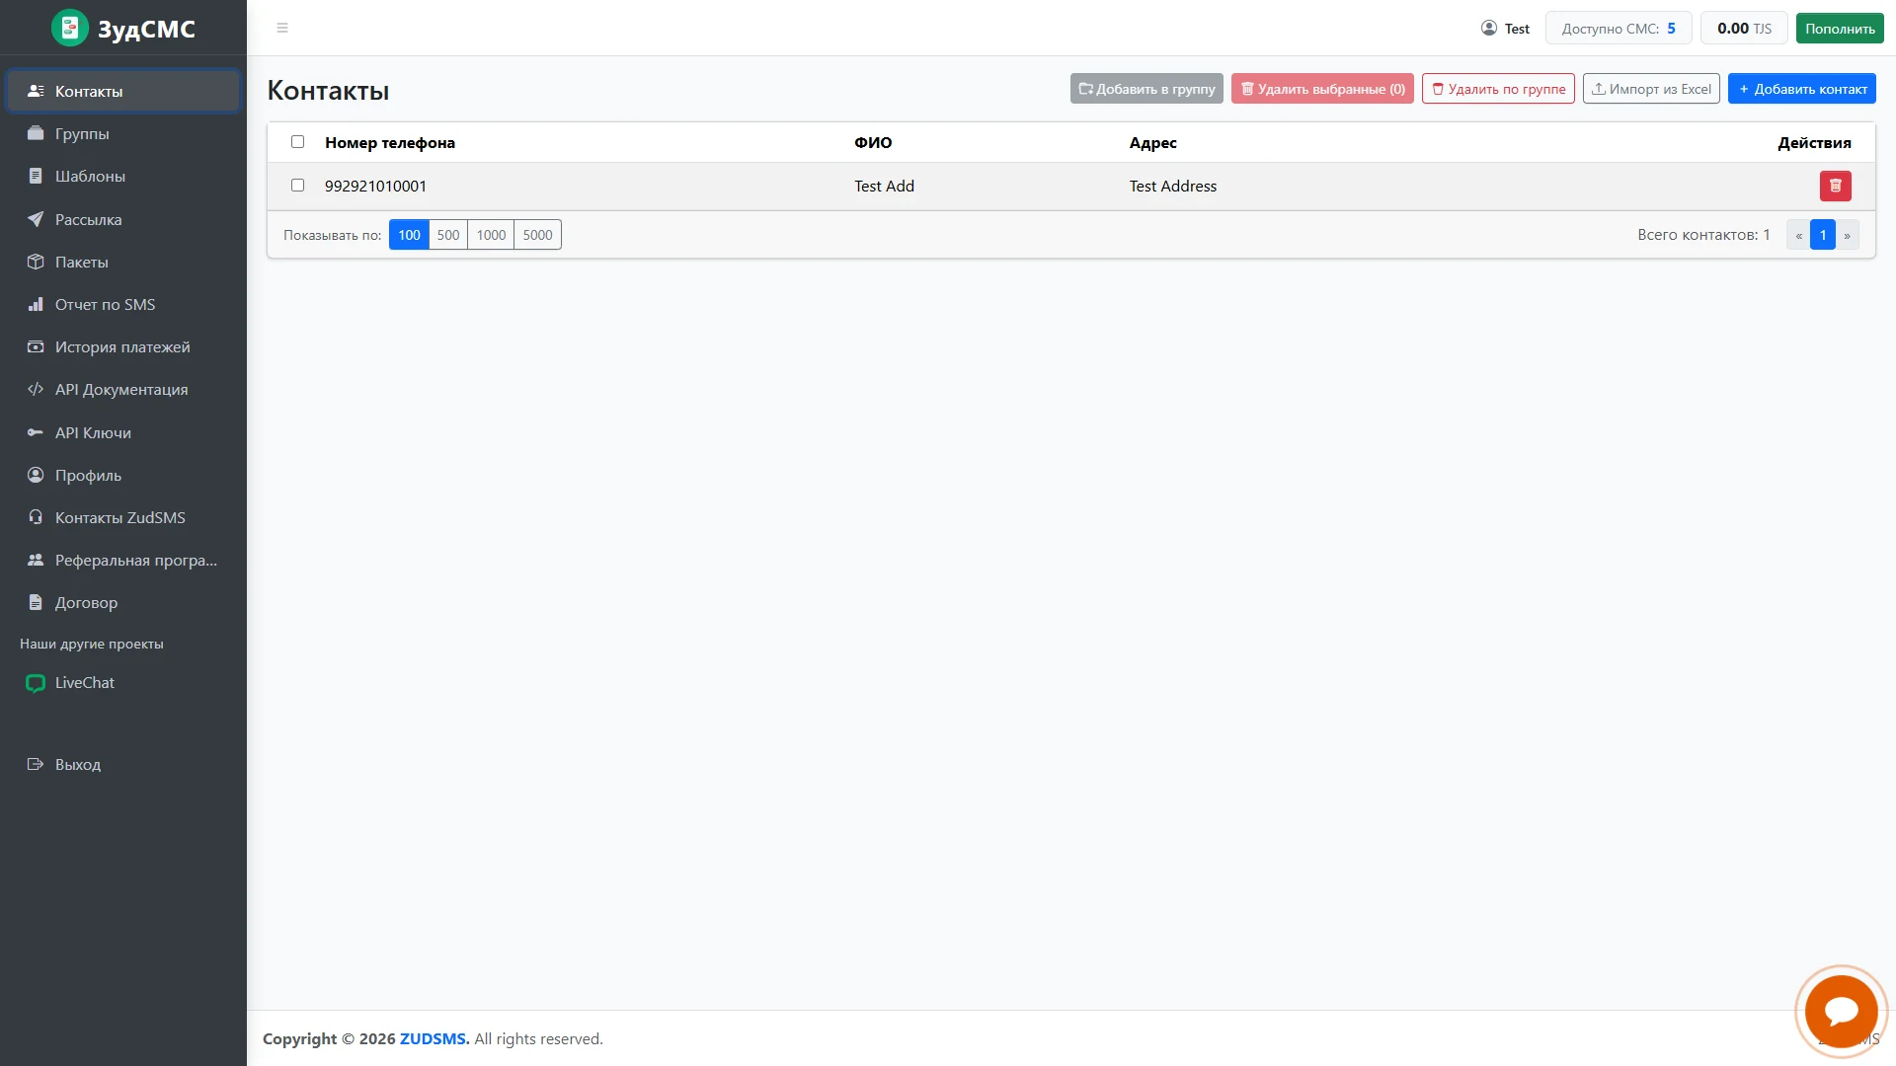This screenshot has width=1896, height=1066.
Task: Select page 1 in pagination
Action: pos(1823,235)
